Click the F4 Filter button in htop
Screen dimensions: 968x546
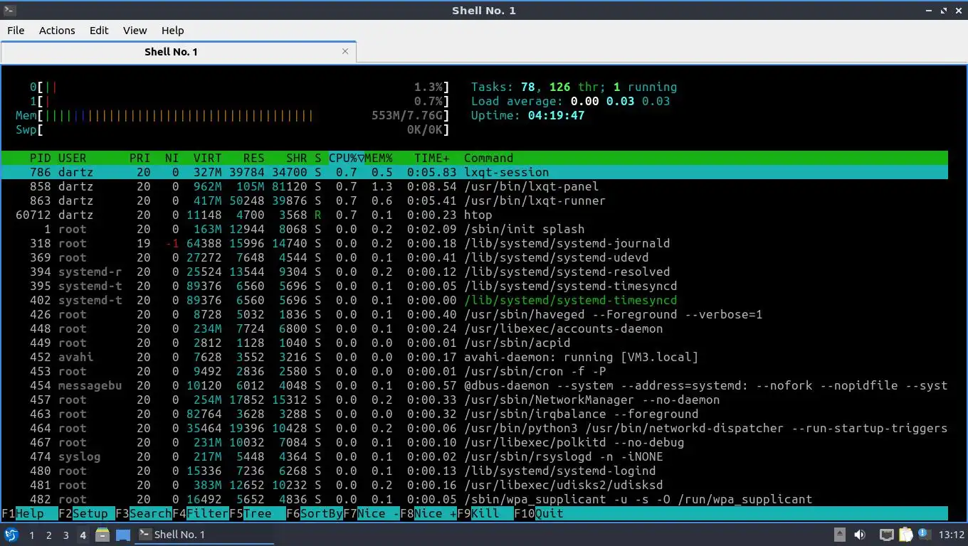(x=200, y=513)
